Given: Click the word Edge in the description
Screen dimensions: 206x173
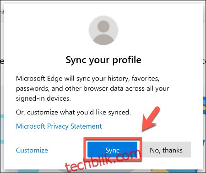Looking at the screenshot, I should pyautogui.click(x=54, y=79).
